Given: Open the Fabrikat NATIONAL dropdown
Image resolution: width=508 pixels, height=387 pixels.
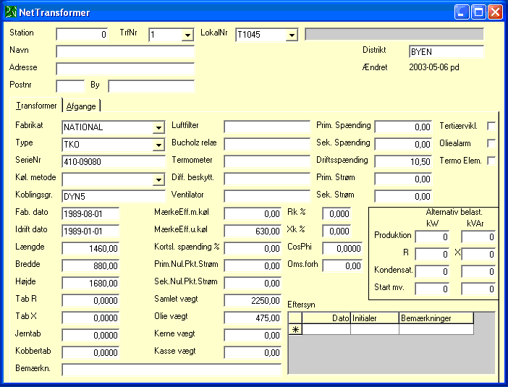Looking at the screenshot, I should 158,128.
